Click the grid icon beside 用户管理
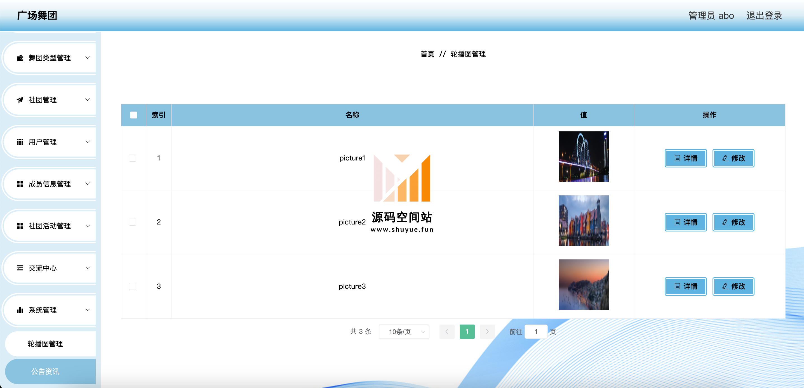The width and height of the screenshot is (804, 388). pyautogui.click(x=20, y=142)
